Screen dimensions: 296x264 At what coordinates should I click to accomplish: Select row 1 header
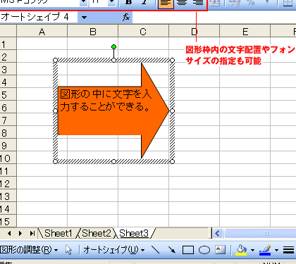click(8, 44)
